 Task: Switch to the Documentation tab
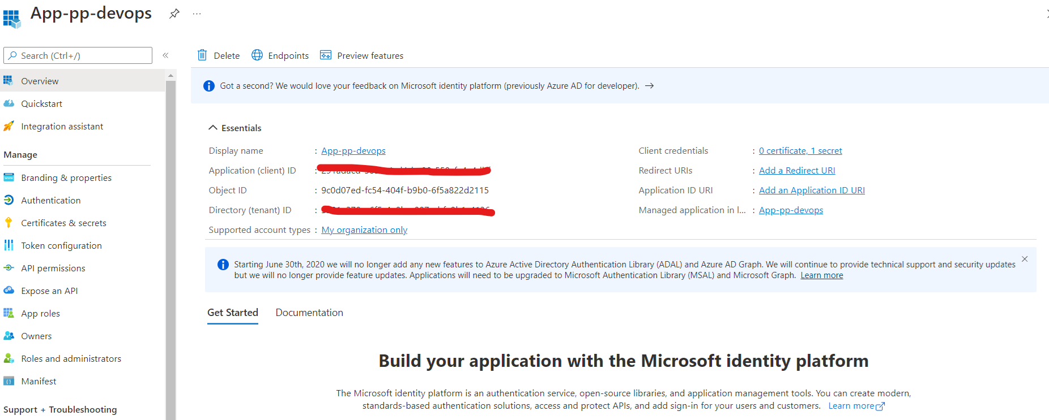(x=309, y=313)
